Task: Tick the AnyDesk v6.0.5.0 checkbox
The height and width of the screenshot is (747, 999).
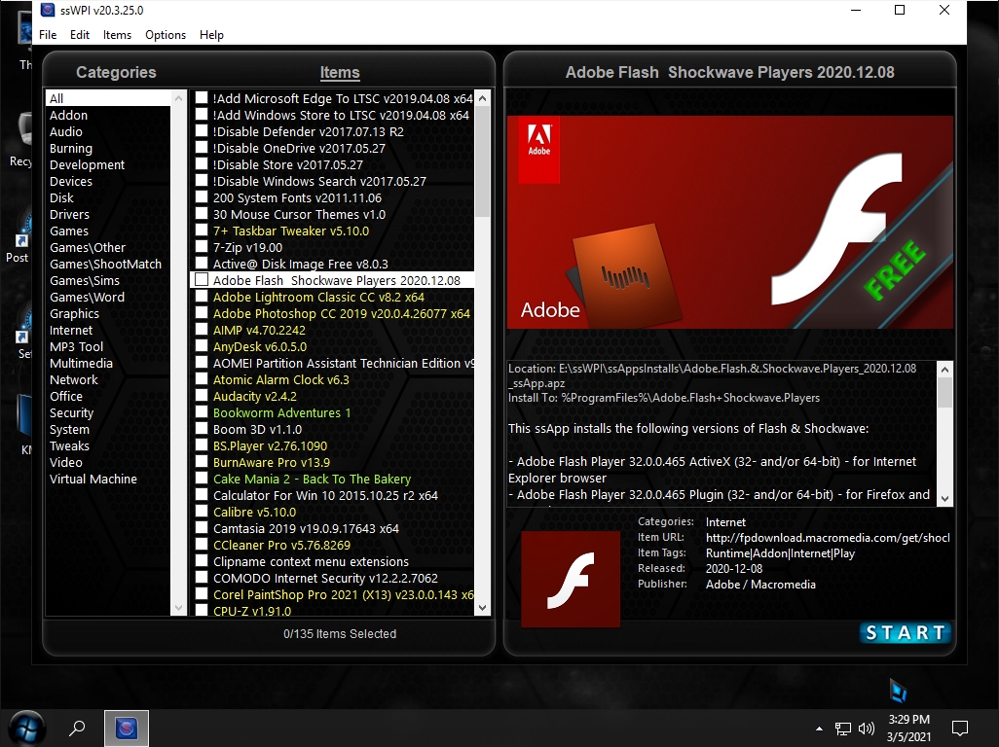Action: point(202,346)
